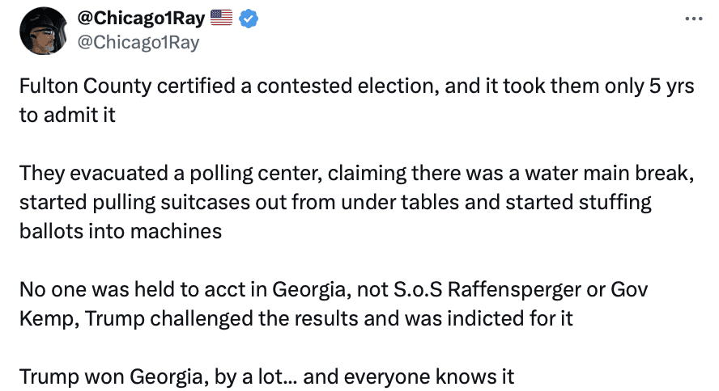
Task: Click the US flag emoji
Action: [220, 18]
